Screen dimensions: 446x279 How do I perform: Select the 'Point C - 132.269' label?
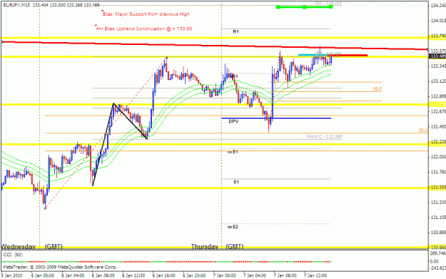(325, 137)
